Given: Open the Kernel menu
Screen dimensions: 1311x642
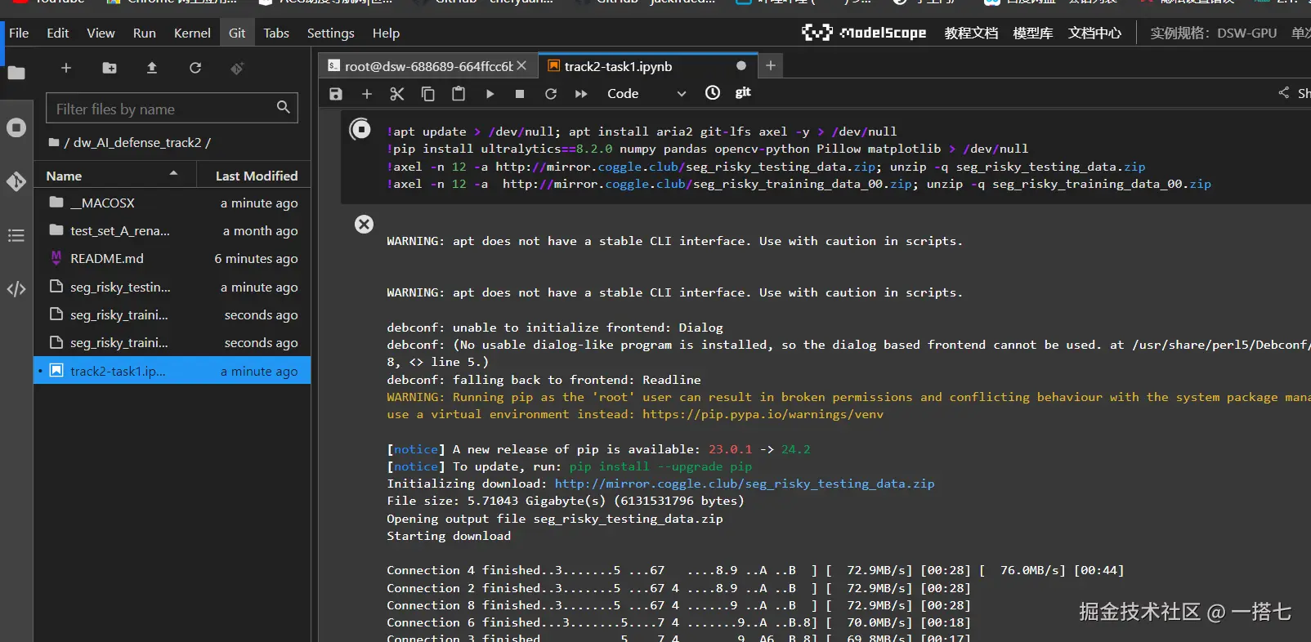Looking at the screenshot, I should 192,33.
